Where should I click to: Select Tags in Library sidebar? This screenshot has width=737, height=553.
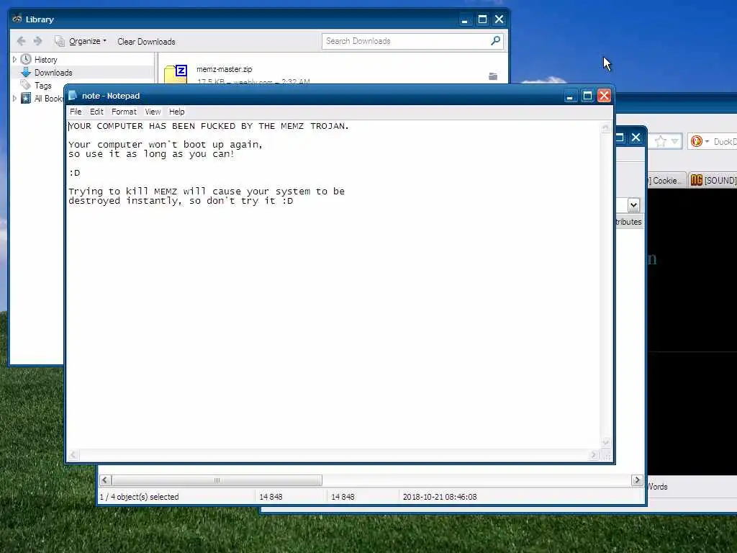42,86
